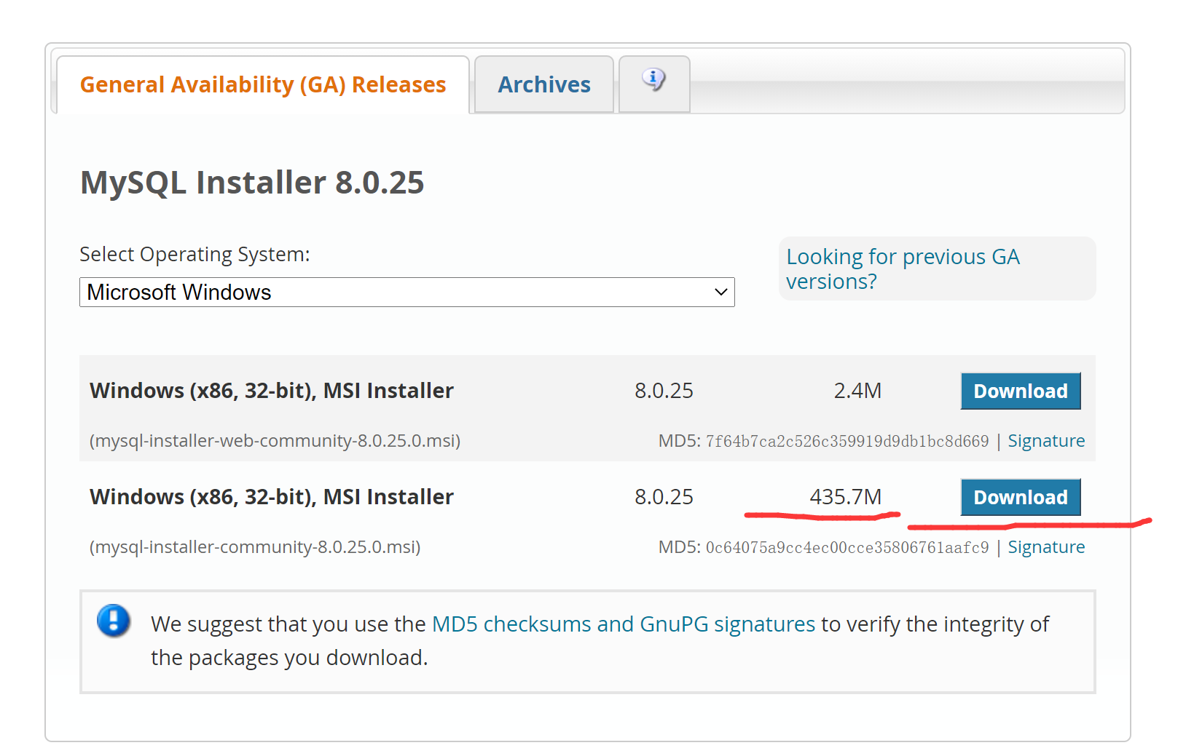Open the Signature link for the full installer
Image resolution: width=1186 pixels, height=748 pixels.
pos(1046,546)
